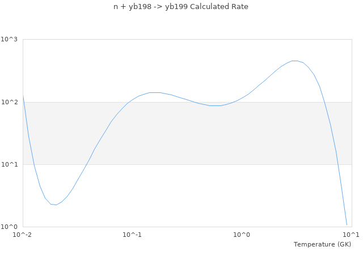Click the curve's highest peak near 3 GK
363x272 pixels.
pyautogui.click(x=294, y=61)
